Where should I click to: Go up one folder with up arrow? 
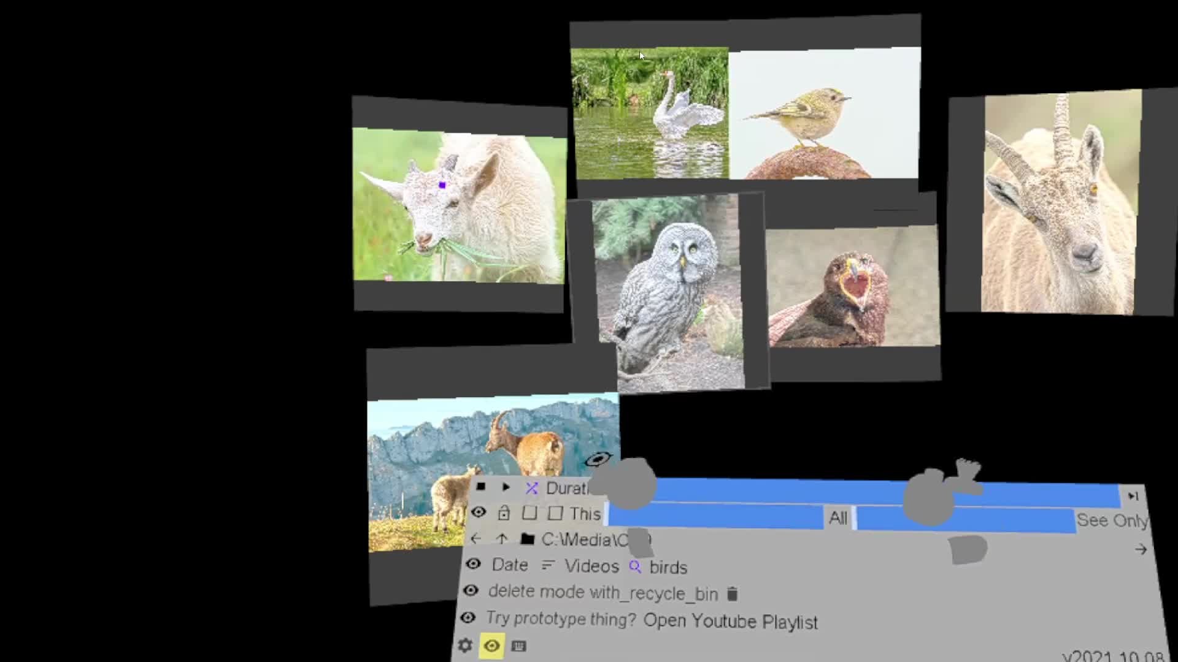click(502, 538)
